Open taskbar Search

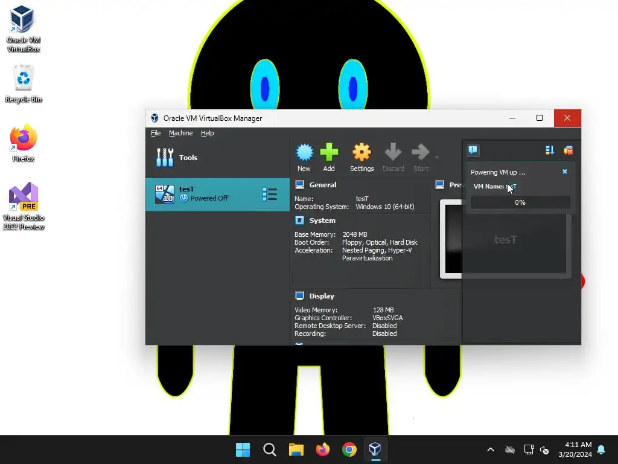point(270,449)
